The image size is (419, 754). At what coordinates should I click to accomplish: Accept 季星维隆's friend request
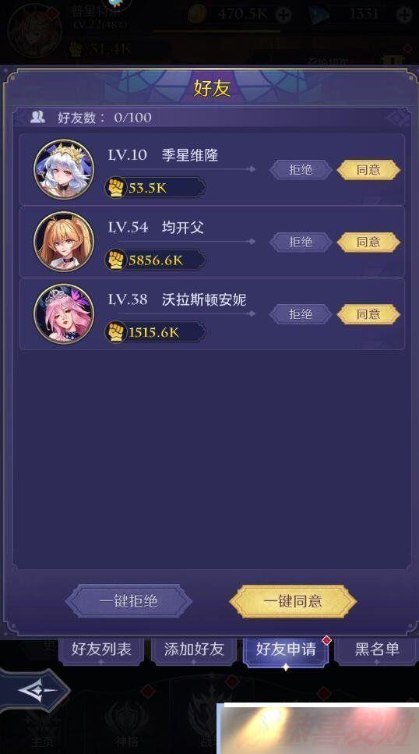click(368, 170)
